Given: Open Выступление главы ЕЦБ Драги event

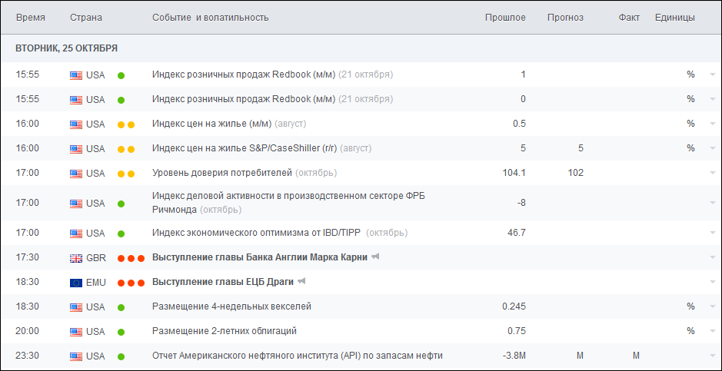Looking at the screenshot, I should [223, 282].
